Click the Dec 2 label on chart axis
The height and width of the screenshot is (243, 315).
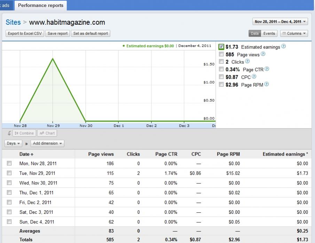[151, 126]
